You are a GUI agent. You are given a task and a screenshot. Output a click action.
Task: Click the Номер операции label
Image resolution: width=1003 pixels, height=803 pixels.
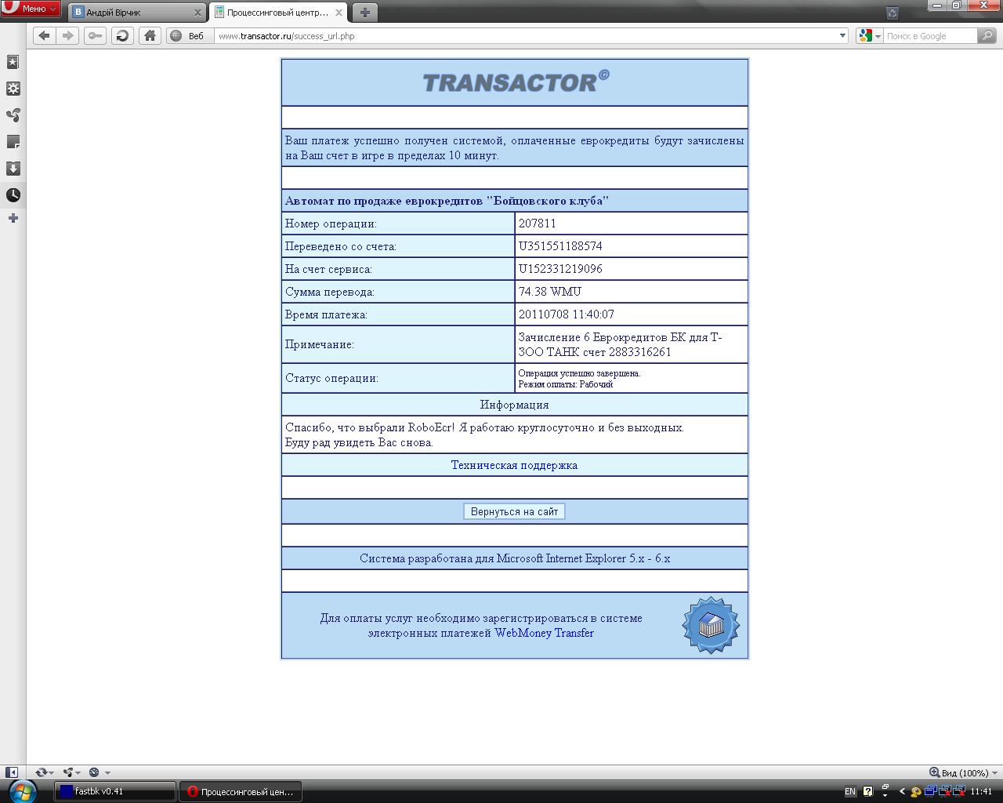[x=331, y=223]
